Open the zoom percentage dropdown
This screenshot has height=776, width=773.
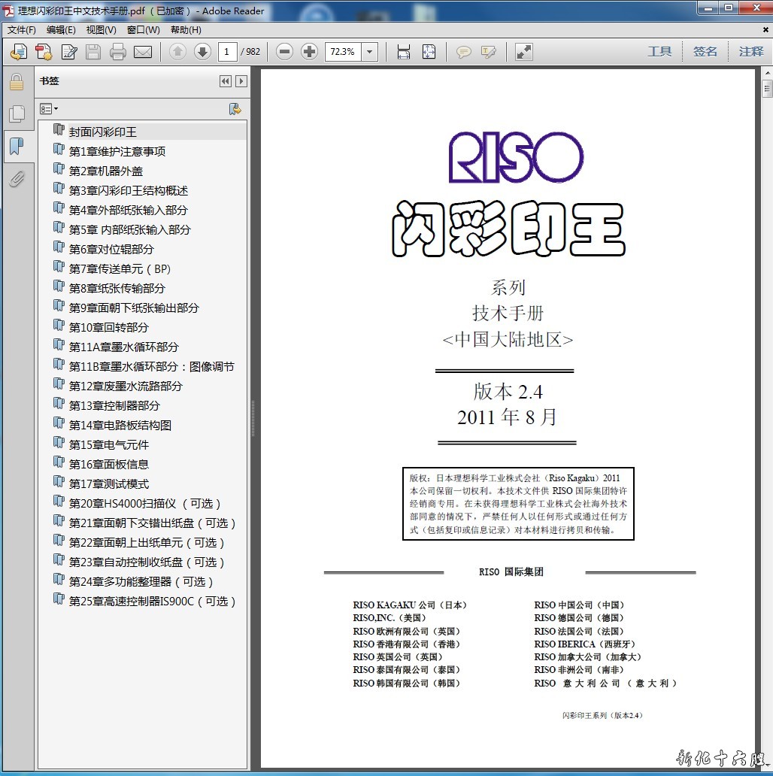click(369, 52)
